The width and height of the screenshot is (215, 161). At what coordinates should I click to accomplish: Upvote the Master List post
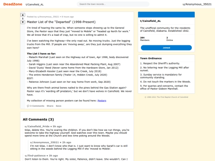tap(23, 15)
